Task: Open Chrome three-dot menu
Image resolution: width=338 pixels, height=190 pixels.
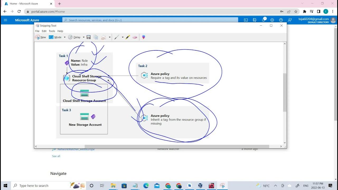Action: (333, 12)
